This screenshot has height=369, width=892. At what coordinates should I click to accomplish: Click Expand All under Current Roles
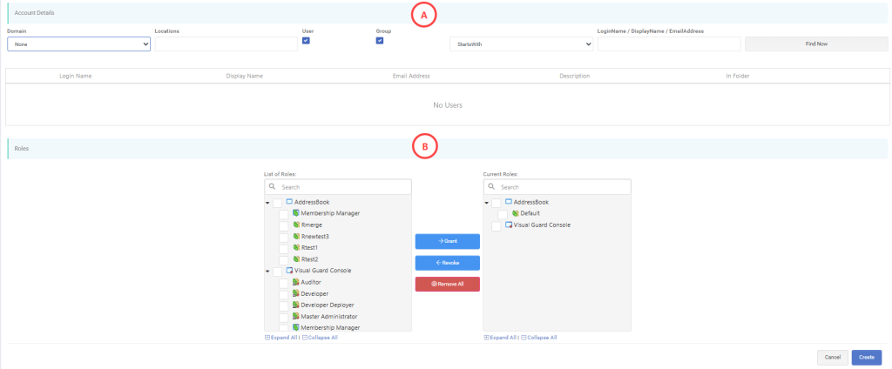click(500, 337)
